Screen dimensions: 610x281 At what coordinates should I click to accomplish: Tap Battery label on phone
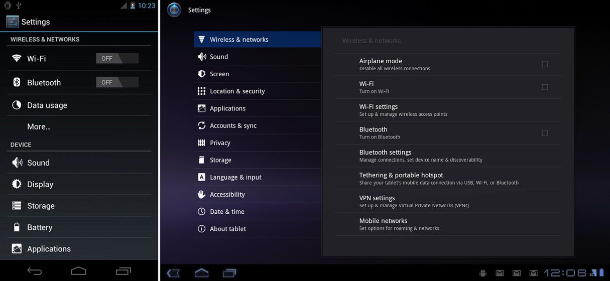[x=40, y=227]
